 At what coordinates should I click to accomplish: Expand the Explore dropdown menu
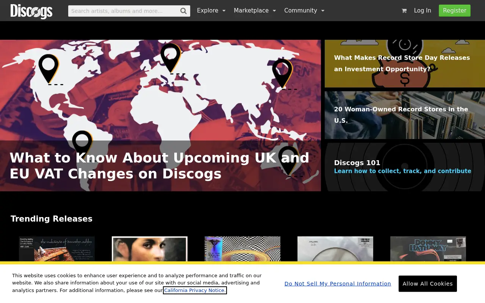(x=211, y=11)
